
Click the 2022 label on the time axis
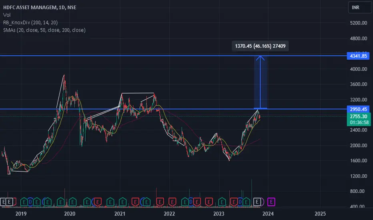tap(169, 214)
